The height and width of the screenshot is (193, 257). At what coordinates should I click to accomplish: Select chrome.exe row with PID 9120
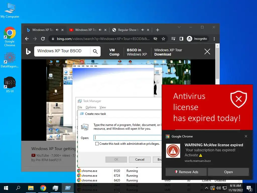tap(119, 171)
